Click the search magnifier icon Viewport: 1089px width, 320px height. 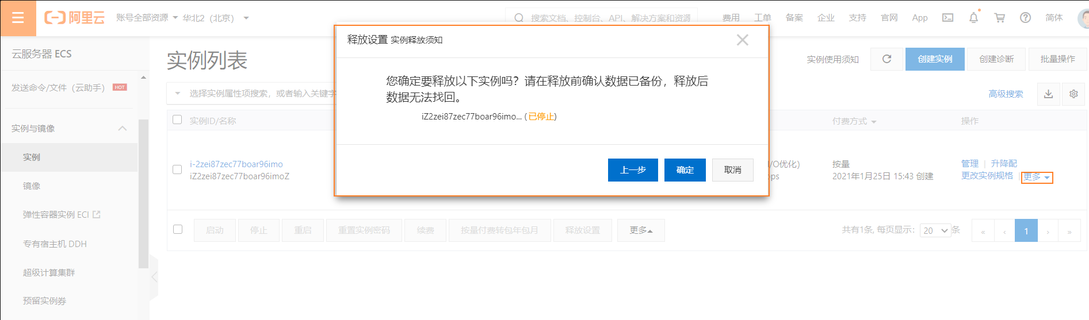coord(519,18)
